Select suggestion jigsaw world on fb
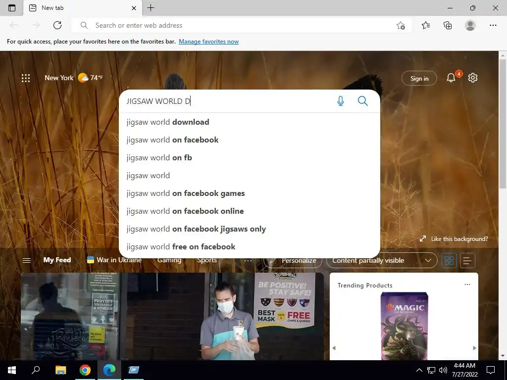The image size is (507, 380). click(250, 158)
